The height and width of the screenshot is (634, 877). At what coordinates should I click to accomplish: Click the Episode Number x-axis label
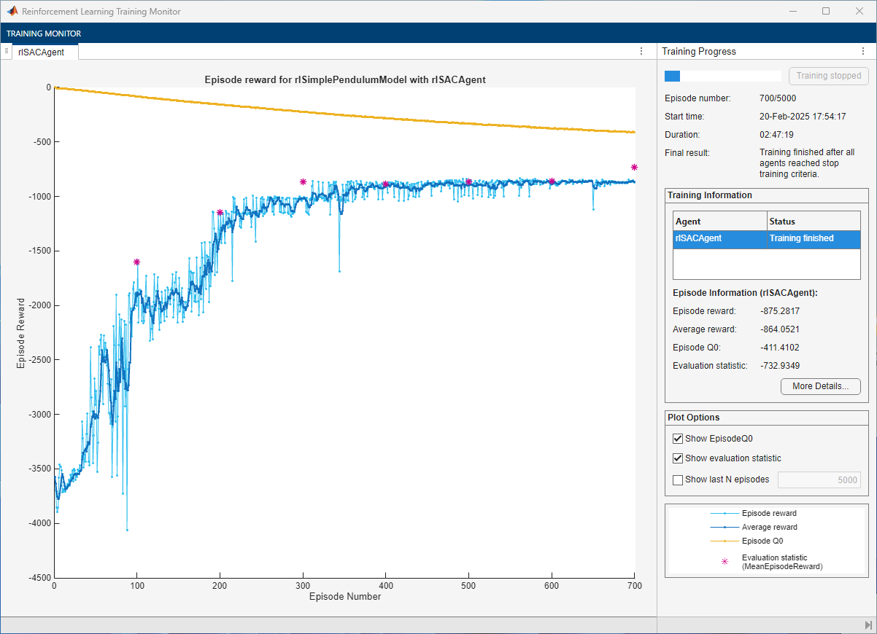tap(344, 596)
